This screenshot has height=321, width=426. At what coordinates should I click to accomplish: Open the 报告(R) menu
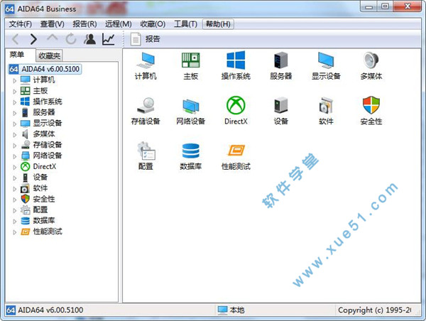coord(84,24)
